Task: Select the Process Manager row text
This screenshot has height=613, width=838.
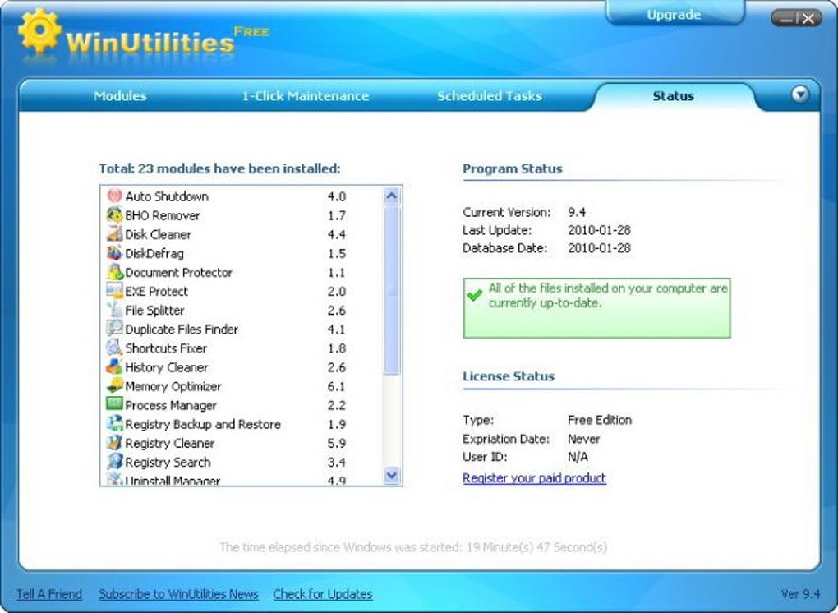Action: coord(171,405)
